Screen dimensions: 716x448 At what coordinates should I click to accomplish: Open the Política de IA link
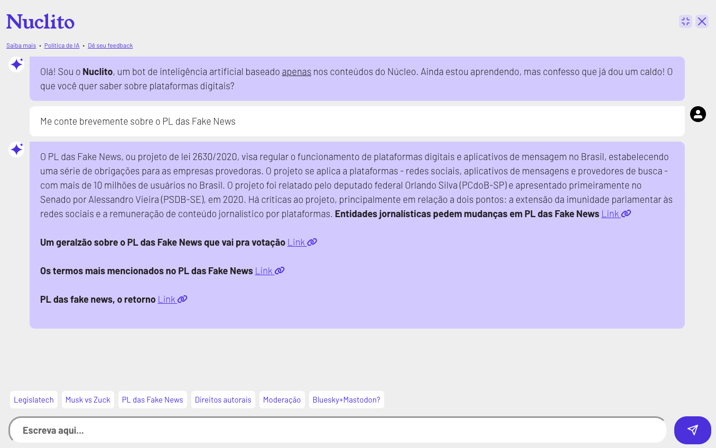coord(62,45)
